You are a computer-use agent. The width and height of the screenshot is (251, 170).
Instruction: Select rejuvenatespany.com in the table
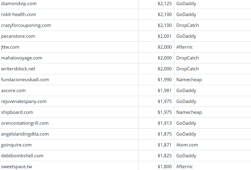coord(24,101)
